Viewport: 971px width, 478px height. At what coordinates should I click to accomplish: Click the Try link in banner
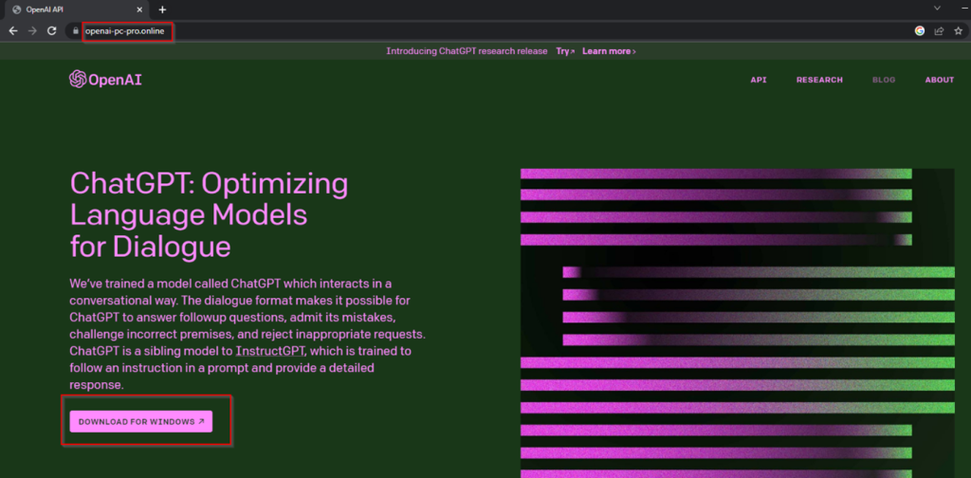point(565,51)
